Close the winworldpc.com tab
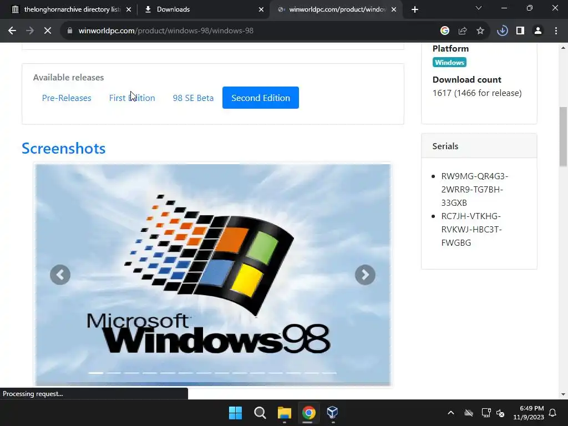Image resolution: width=568 pixels, height=426 pixels. [394, 9]
